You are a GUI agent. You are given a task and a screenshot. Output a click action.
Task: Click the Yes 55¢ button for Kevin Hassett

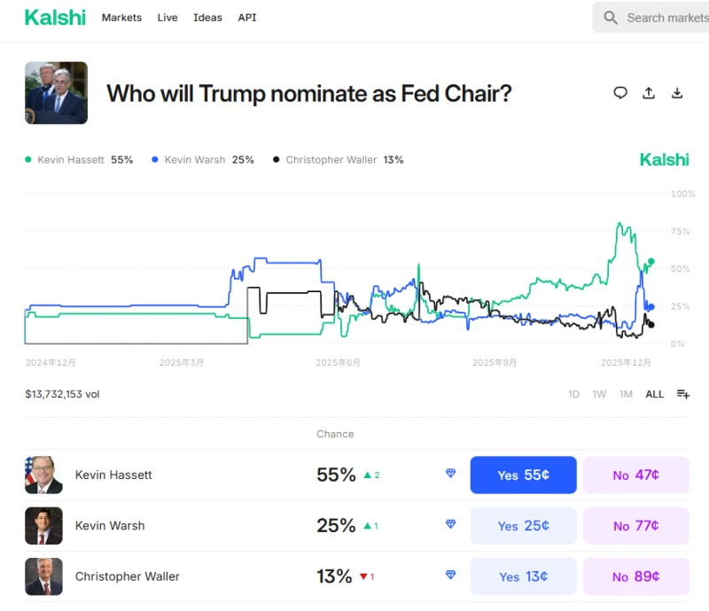pyautogui.click(x=523, y=474)
